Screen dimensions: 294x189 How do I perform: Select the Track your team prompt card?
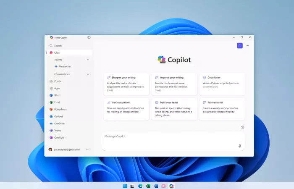tap(174, 109)
